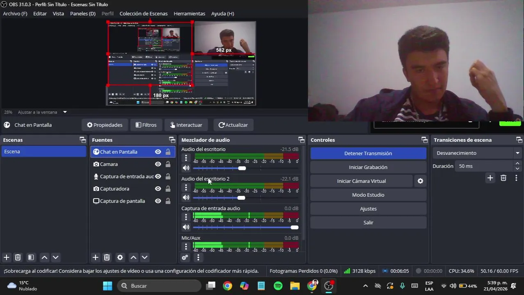The width and height of the screenshot is (524, 295).
Task: Open scene filters icon in Escenas panel
Action: tap(31, 257)
